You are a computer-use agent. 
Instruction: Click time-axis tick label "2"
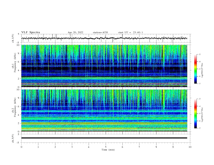coord(55,147)
